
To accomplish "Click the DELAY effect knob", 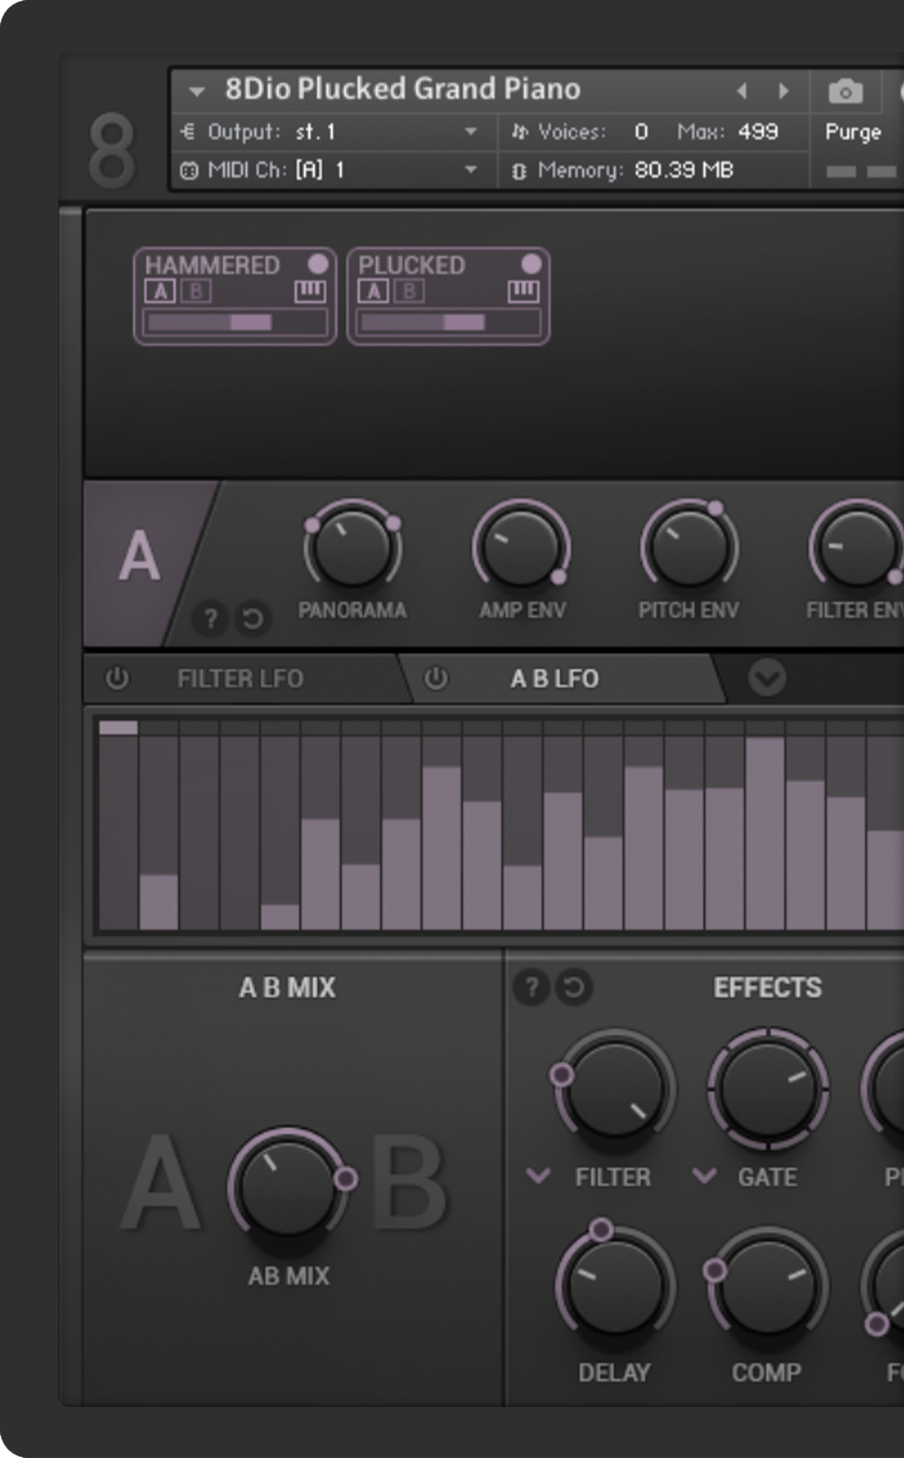I will point(614,1286).
